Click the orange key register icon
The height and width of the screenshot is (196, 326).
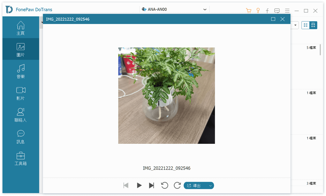pos(258,10)
